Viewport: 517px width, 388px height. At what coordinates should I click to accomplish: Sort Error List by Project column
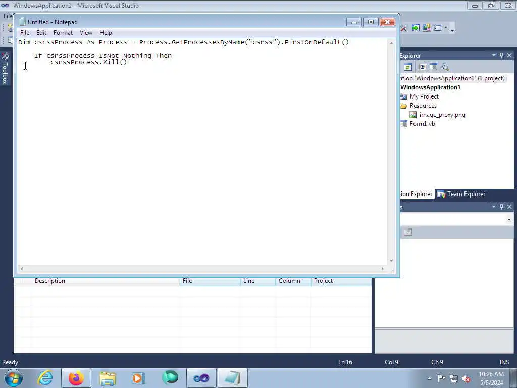(x=341, y=281)
